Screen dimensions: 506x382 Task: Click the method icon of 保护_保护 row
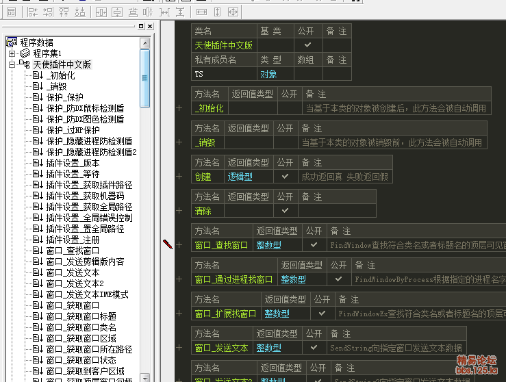[38, 97]
